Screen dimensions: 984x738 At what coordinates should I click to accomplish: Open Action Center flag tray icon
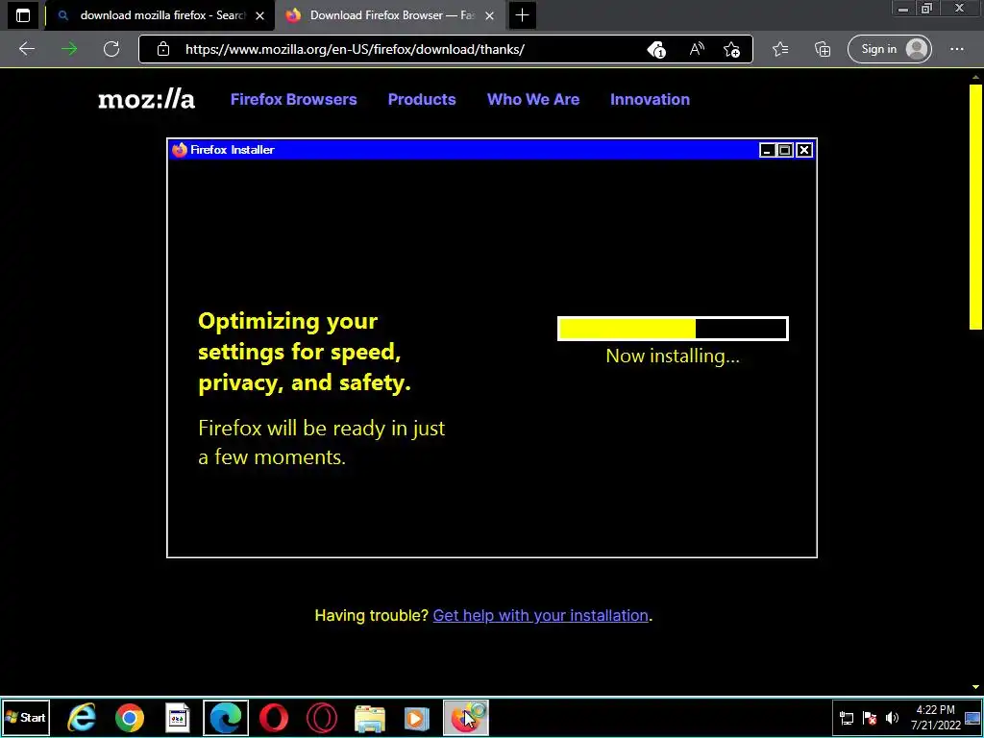(x=870, y=718)
